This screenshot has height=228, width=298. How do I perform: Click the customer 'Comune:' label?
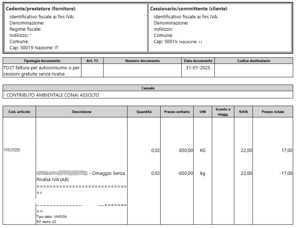[x=163, y=36]
